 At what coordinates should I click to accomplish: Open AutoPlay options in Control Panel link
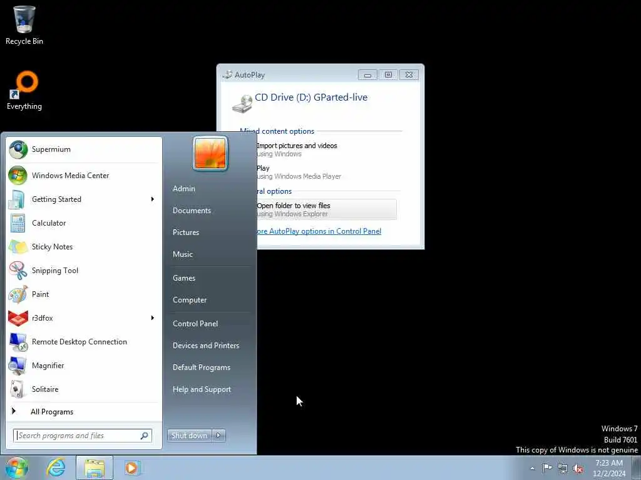pyautogui.click(x=319, y=231)
